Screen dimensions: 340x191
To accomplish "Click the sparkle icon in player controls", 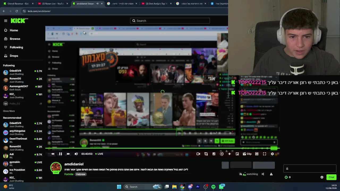I will (x=229, y=154).
